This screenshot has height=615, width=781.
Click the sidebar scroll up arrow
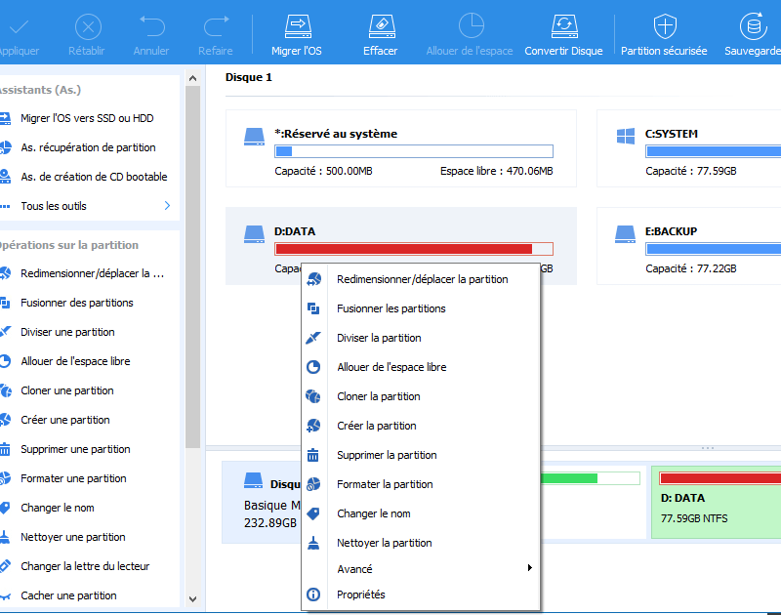click(x=192, y=78)
